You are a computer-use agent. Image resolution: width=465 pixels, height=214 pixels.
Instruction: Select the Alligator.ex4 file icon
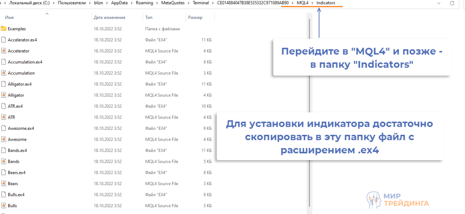(4, 84)
